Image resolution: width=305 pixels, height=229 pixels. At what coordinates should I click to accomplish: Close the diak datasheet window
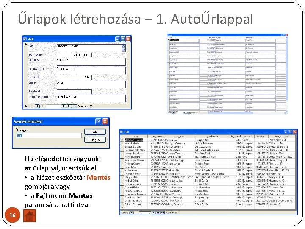(294, 132)
